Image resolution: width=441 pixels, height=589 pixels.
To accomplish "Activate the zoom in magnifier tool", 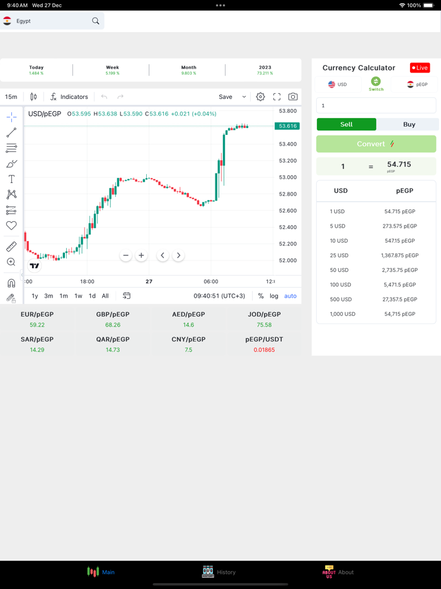I will tap(11, 262).
